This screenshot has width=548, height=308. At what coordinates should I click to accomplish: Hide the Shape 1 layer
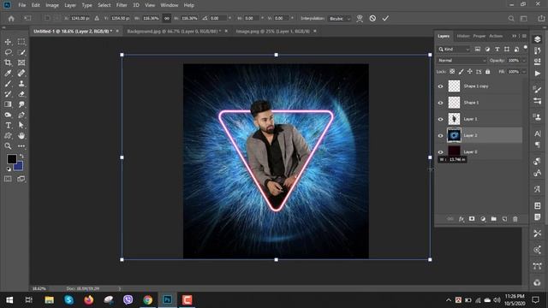[440, 103]
